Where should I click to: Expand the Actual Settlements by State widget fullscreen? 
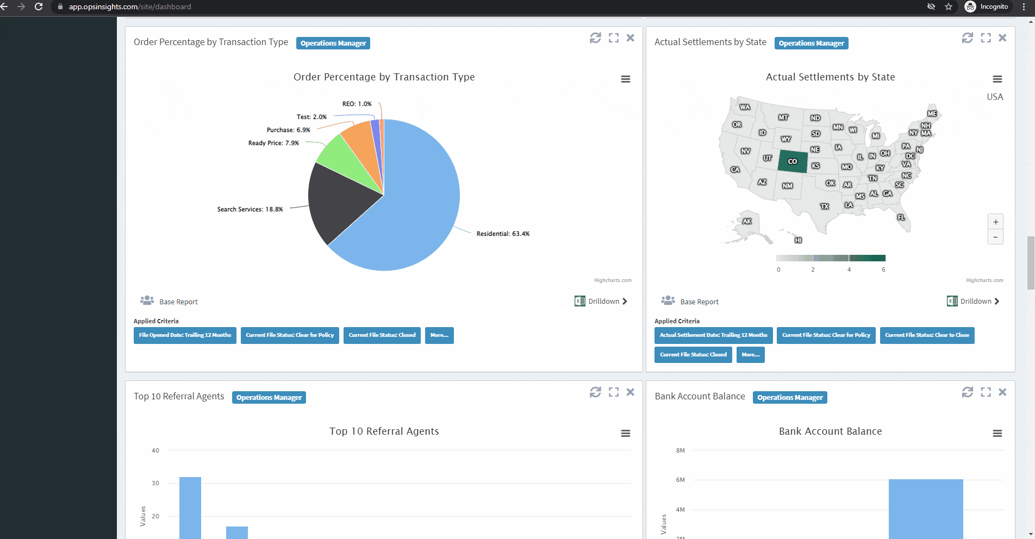coord(986,37)
